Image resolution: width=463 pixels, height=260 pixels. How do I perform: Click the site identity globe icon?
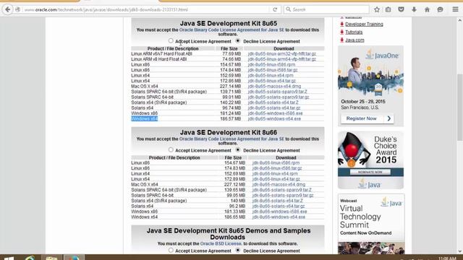coord(17,9)
